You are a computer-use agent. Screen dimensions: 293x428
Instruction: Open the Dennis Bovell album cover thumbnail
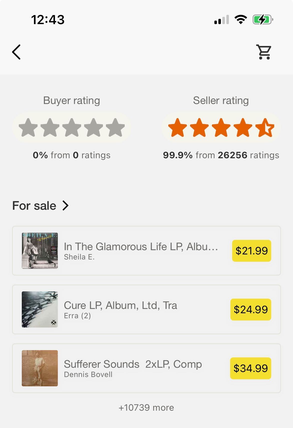click(x=40, y=368)
